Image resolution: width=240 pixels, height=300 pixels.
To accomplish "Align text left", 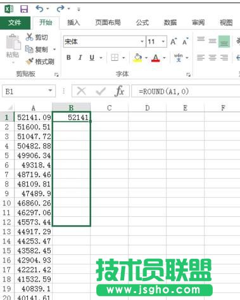I will [x=201, y=58].
